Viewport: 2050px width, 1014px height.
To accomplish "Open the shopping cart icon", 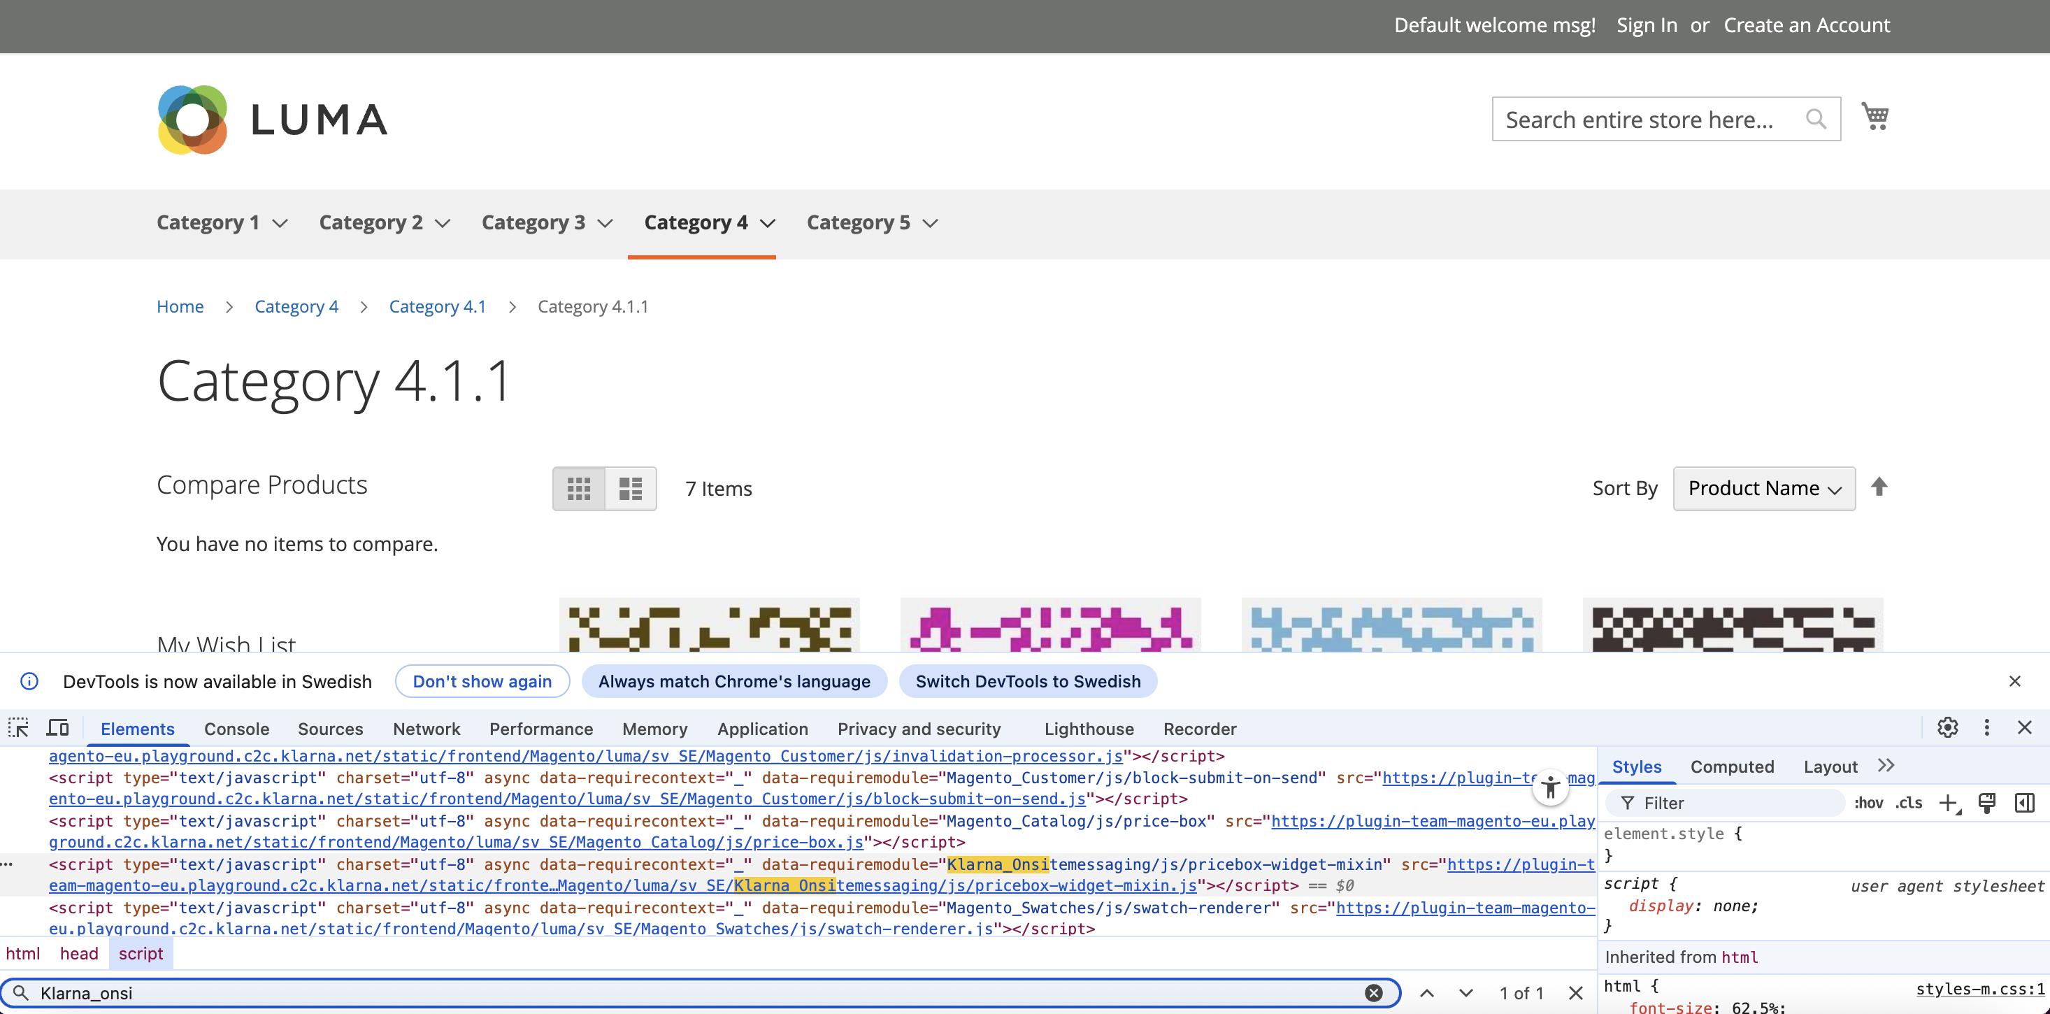I will click(x=1875, y=117).
